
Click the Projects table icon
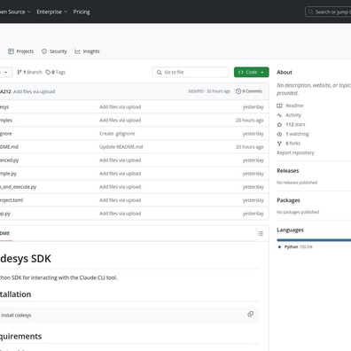tap(11, 51)
